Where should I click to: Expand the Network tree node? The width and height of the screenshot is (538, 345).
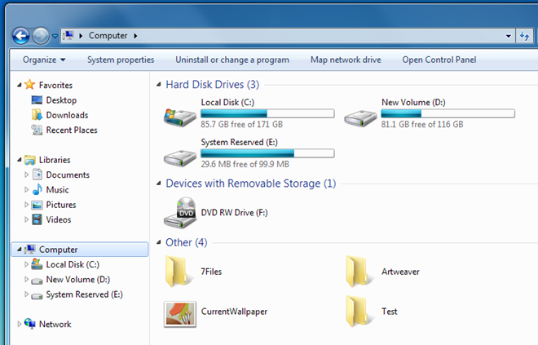pos(20,324)
